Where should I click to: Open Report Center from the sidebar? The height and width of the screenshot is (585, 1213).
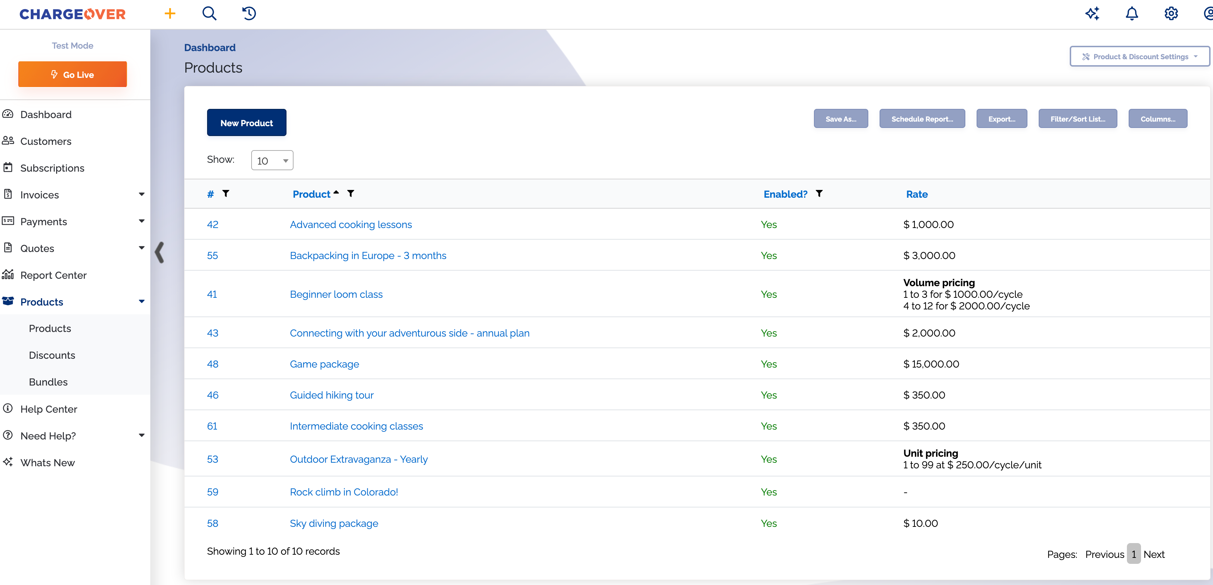coord(53,275)
